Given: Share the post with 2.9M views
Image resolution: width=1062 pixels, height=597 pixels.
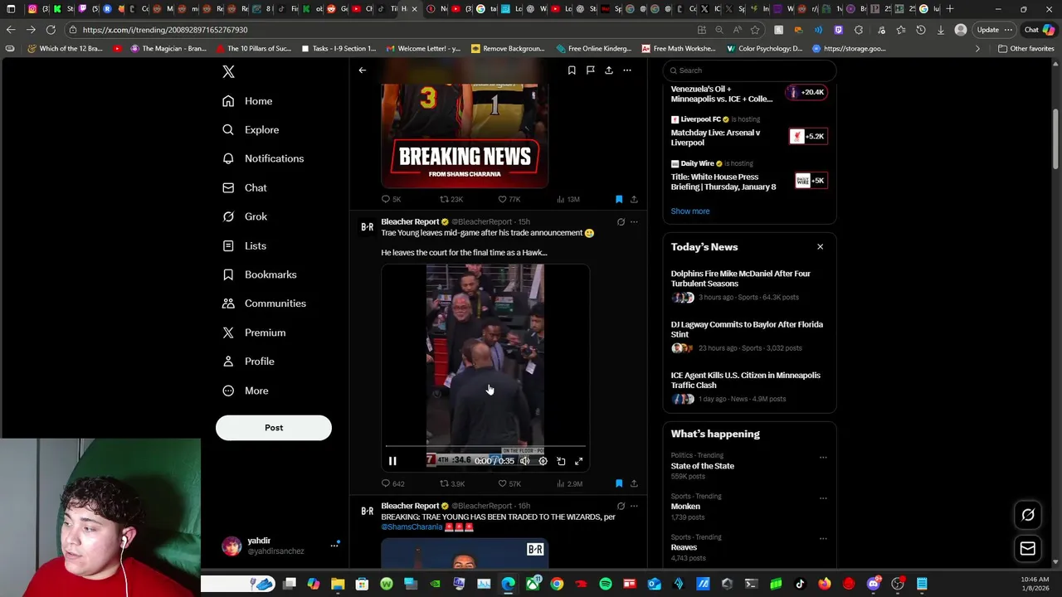Looking at the screenshot, I should click(x=634, y=483).
